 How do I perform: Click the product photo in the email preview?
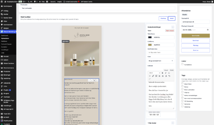[82, 59]
